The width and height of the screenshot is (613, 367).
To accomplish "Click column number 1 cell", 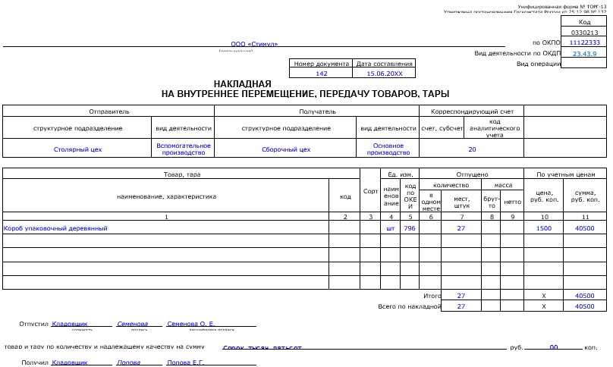I will [x=166, y=217].
